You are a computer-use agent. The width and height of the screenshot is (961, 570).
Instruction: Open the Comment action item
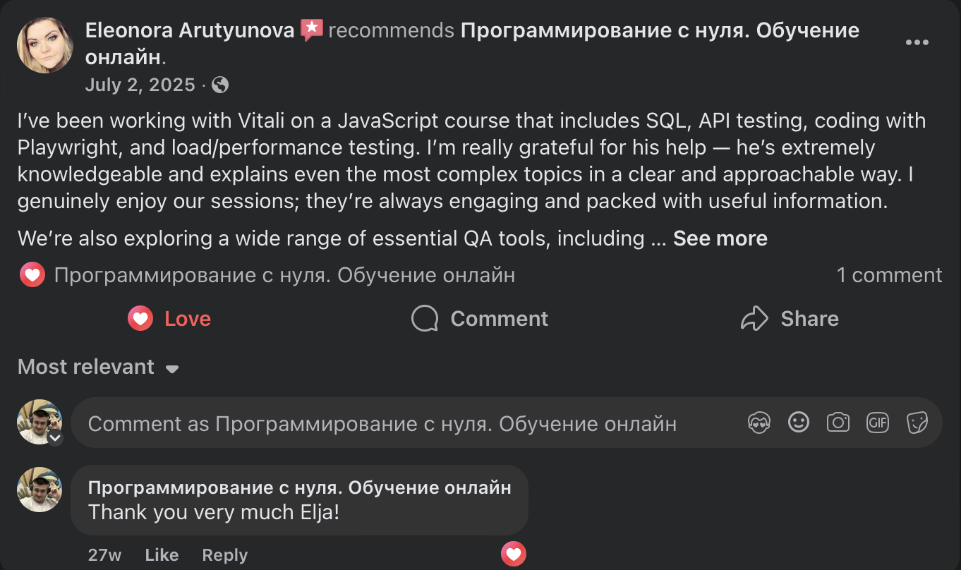(x=479, y=318)
